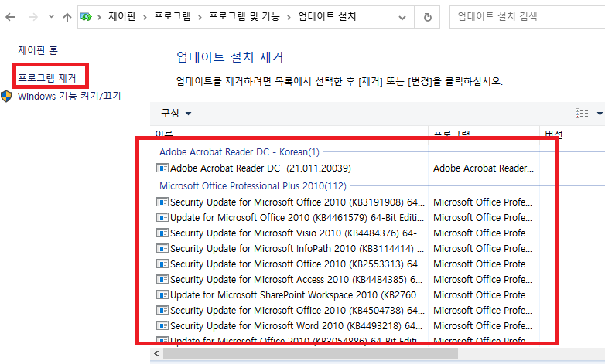Viewport: 605px width, 364px height.
Task: Click icon of KB4461579 update
Action: 162,217
